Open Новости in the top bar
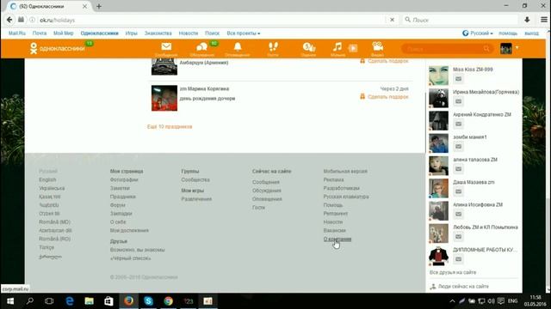Image resolution: width=551 pixels, height=309 pixels. pos(189,33)
